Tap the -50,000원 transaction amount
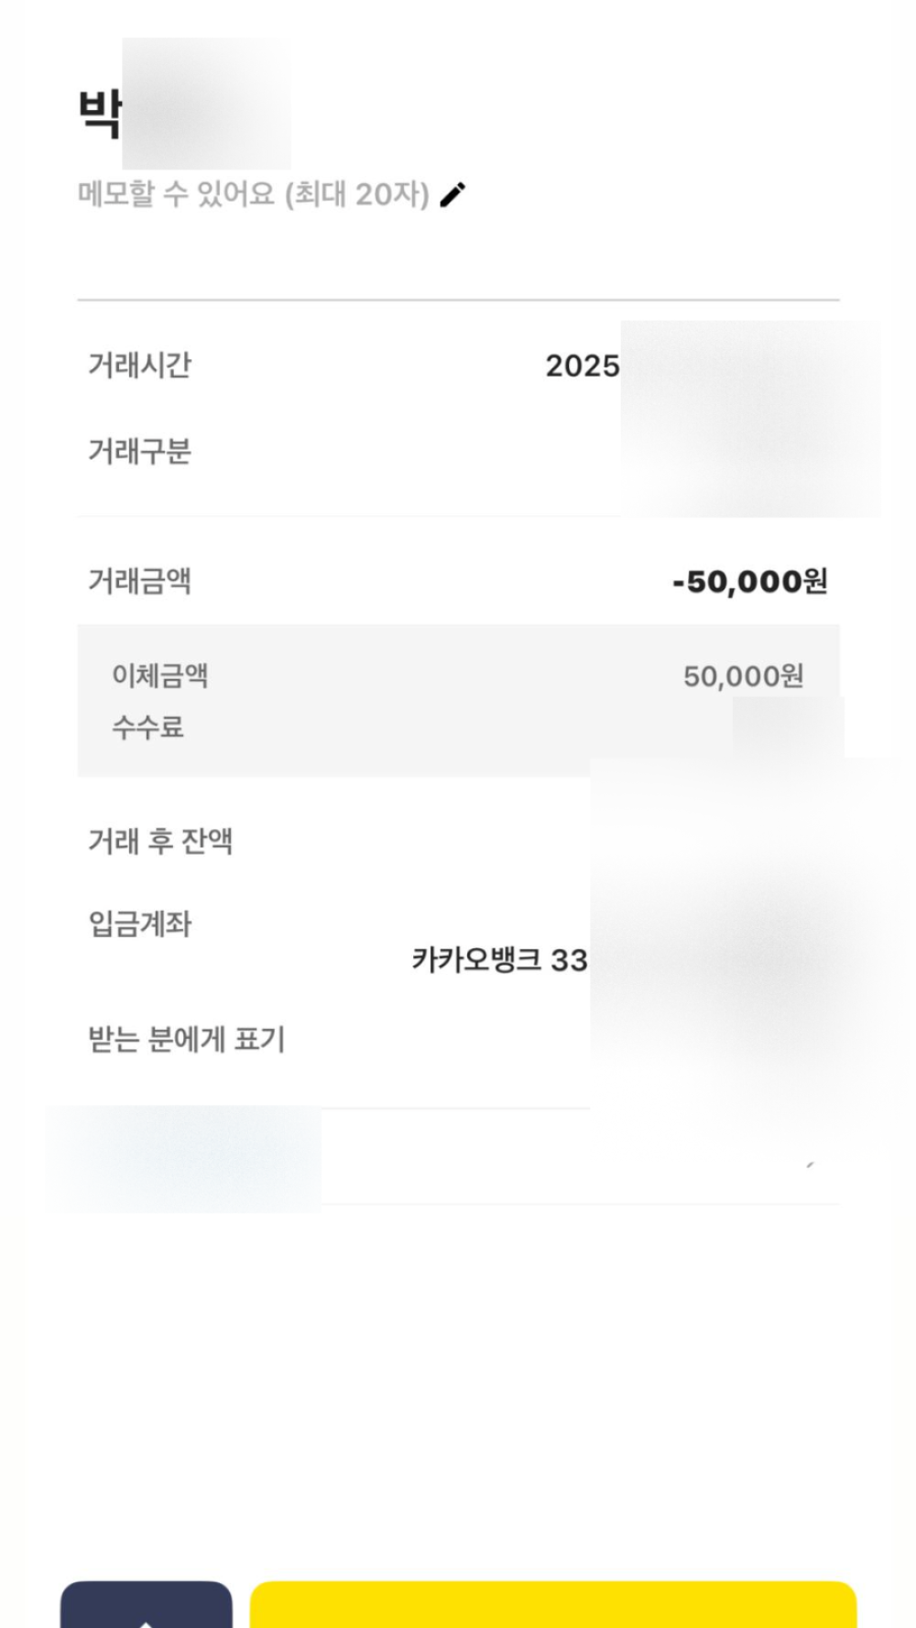Image resolution: width=916 pixels, height=1628 pixels. [749, 581]
